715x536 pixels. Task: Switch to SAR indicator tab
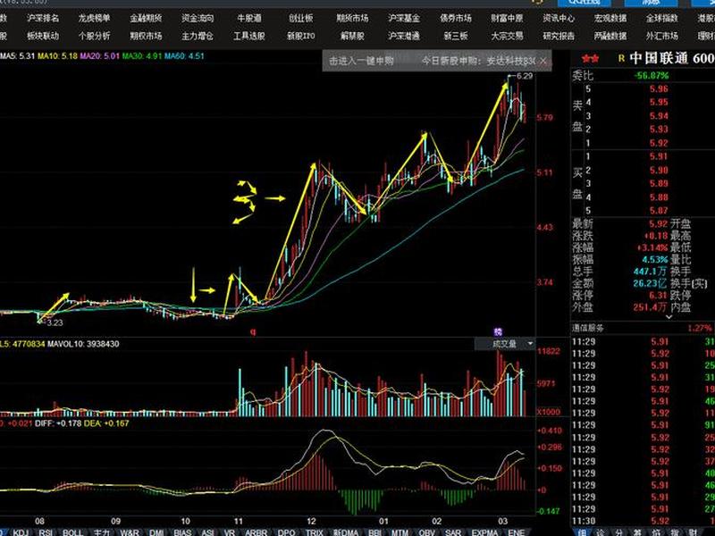pos(453,532)
